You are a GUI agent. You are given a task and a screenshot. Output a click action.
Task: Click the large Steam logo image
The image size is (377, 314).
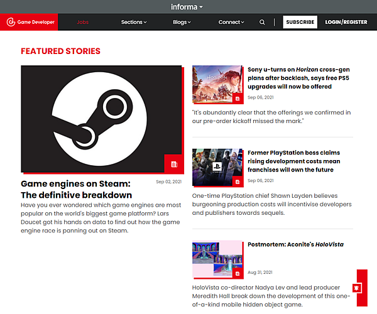tap(94, 118)
